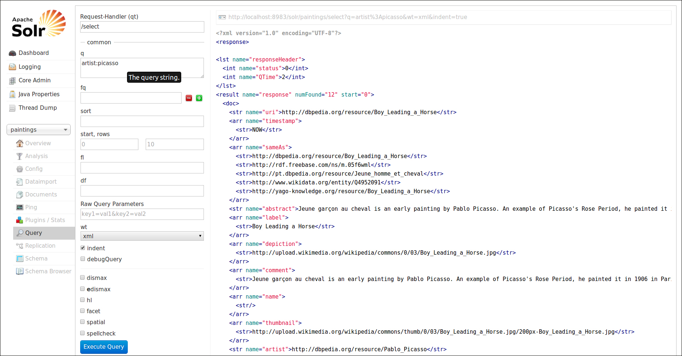Click the q query text area
Image resolution: width=682 pixels, height=356 pixels.
142,68
